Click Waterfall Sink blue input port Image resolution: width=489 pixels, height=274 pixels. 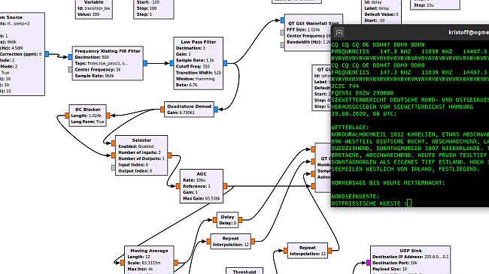coord(282,20)
